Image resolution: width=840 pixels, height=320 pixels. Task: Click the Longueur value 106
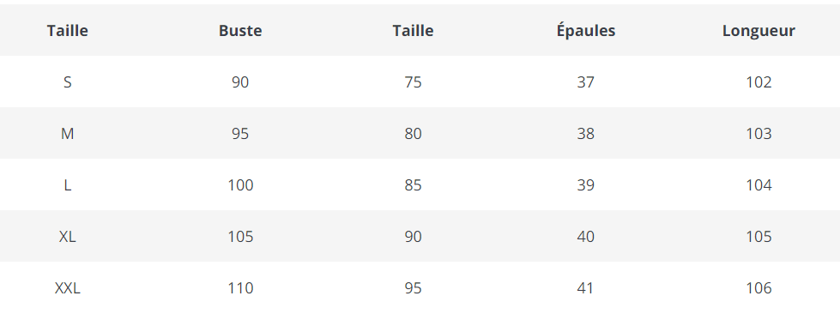(758, 288)
